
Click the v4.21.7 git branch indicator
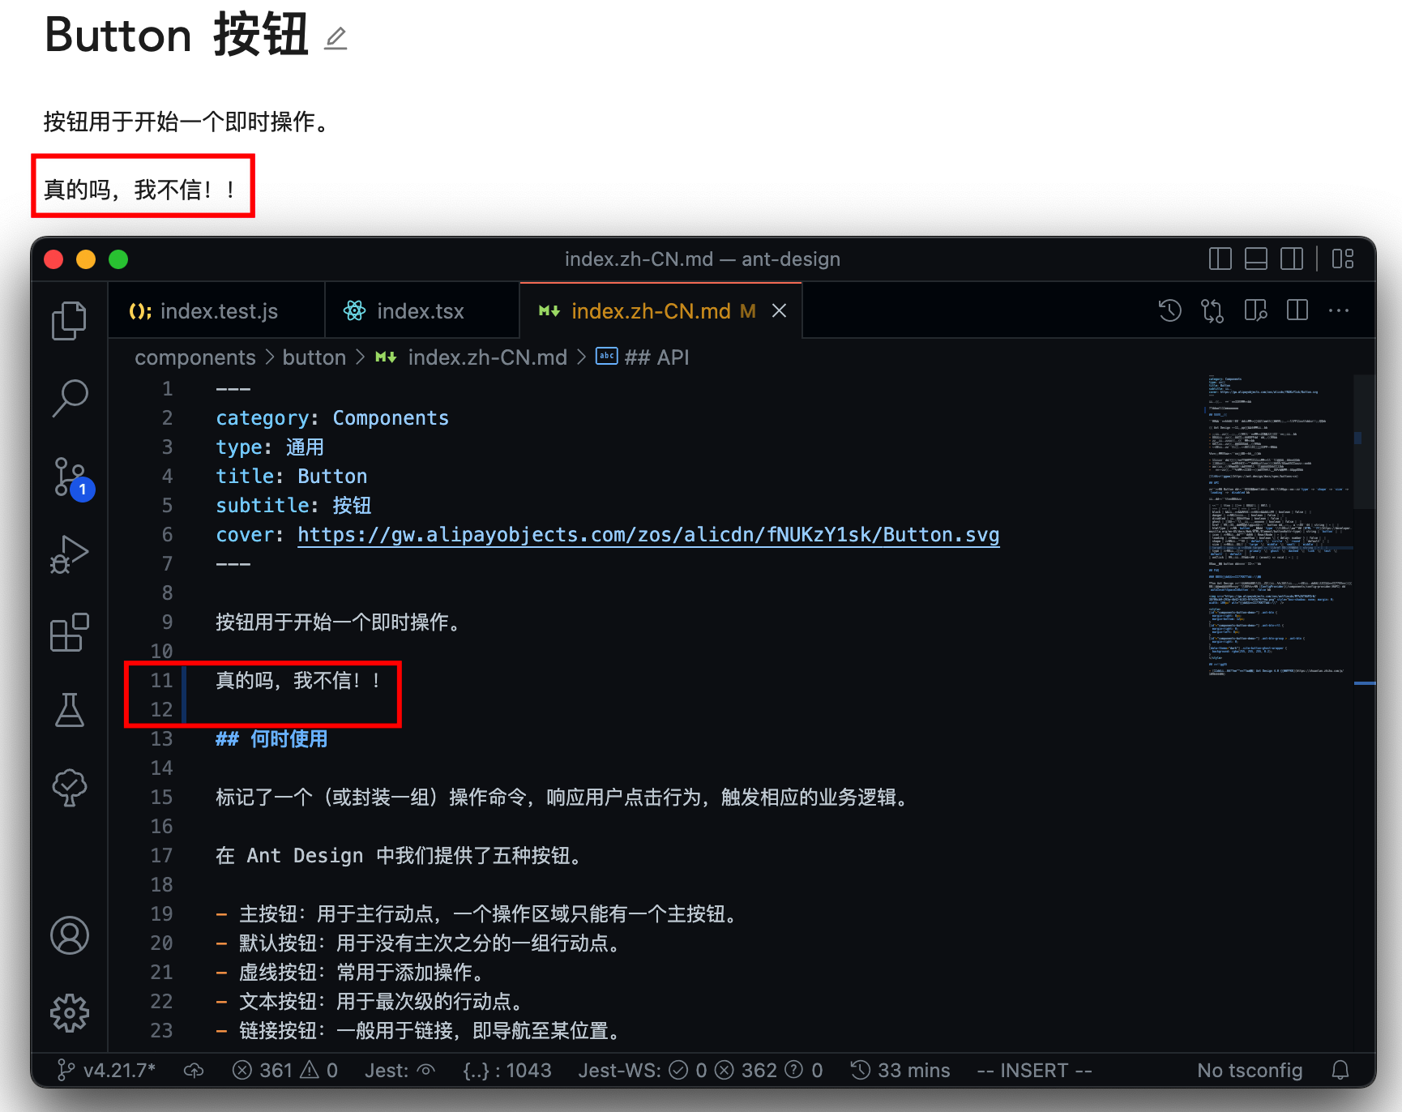(108, 1071)
